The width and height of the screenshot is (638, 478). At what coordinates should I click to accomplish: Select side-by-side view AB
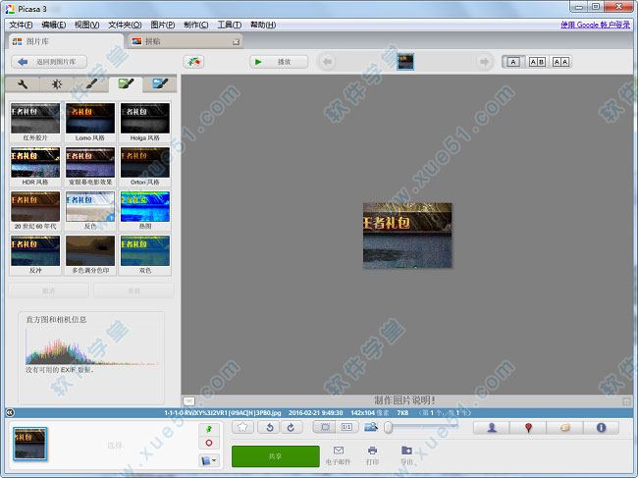(x=537, y=62)
